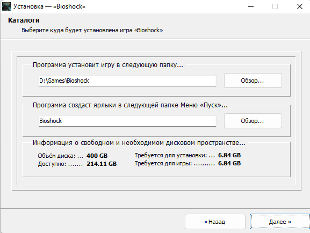Click the 214.11 GB available space value
Screen dimensions: 310x233
click(x=102, y=164)
